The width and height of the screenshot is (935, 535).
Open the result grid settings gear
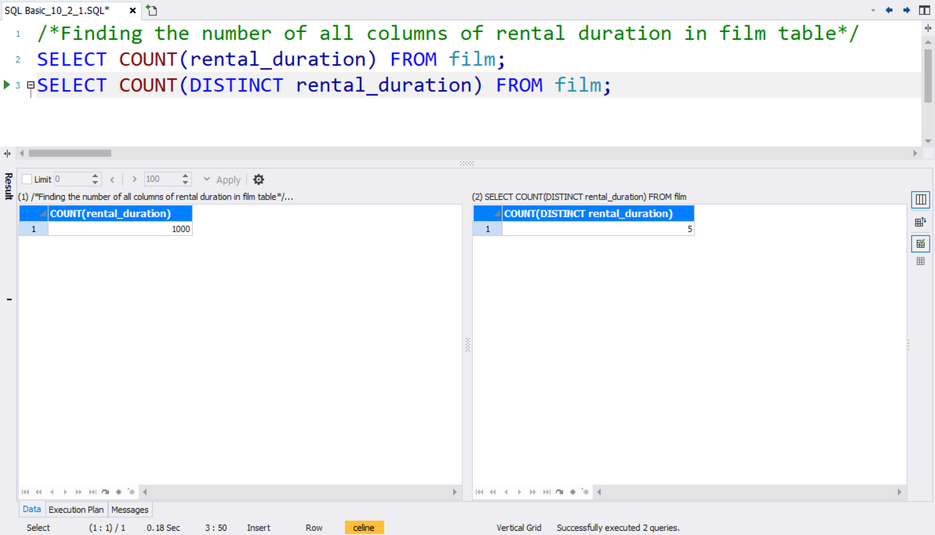coord(258,179)
